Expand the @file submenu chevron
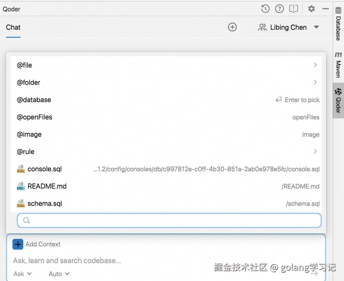This screenshot has height=281, width=344. [315, 65]
